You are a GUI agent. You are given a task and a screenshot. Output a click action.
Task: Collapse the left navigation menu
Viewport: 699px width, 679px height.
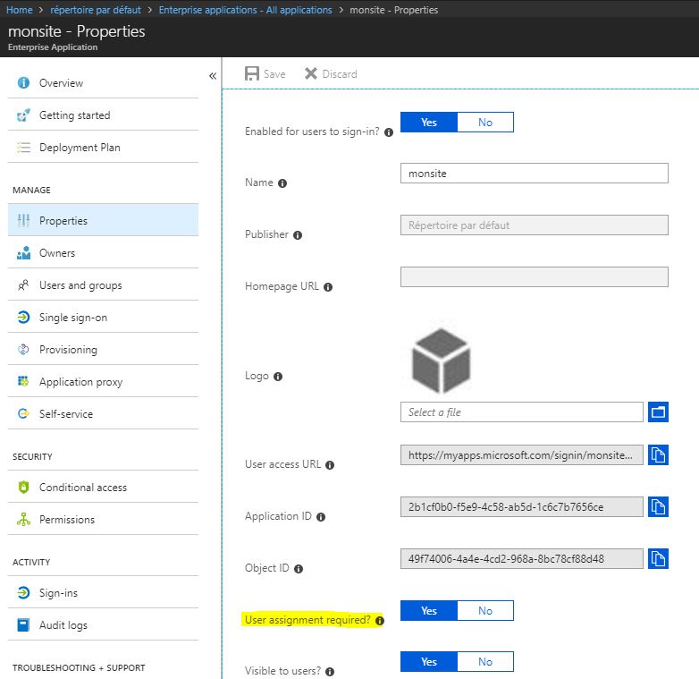(x=213, y=76)
